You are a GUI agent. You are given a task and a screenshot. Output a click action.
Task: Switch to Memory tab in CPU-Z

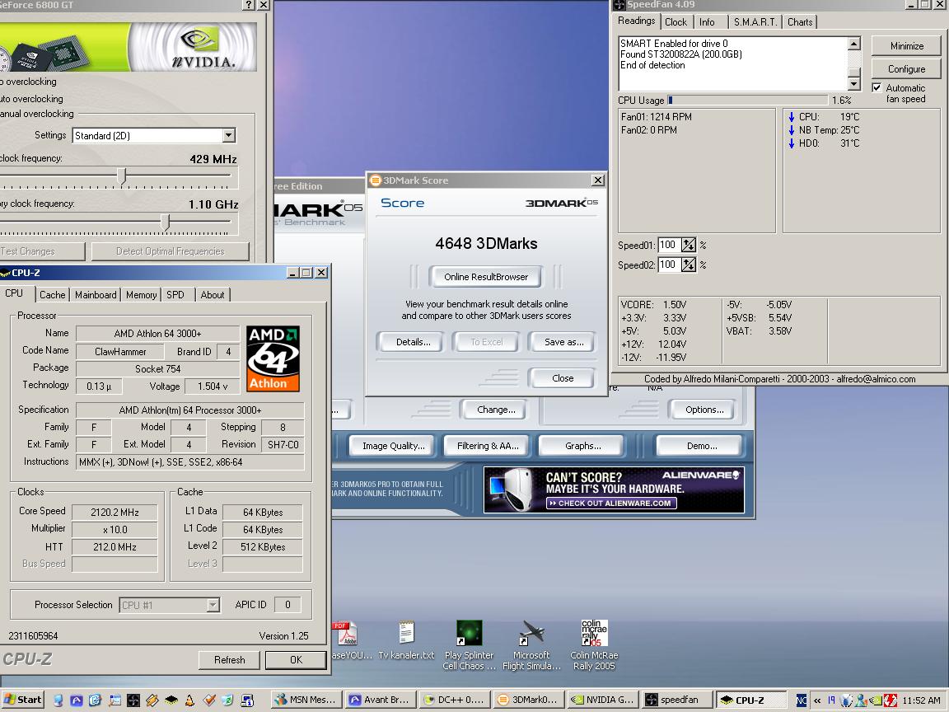141,295
